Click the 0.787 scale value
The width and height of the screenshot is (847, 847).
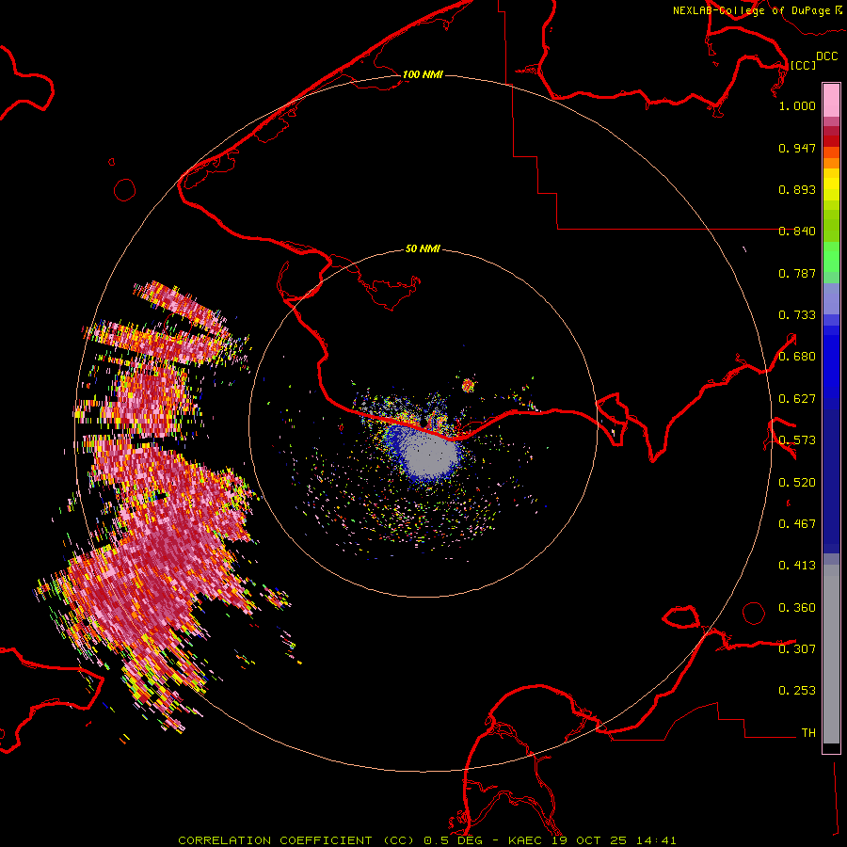point(797,273)
